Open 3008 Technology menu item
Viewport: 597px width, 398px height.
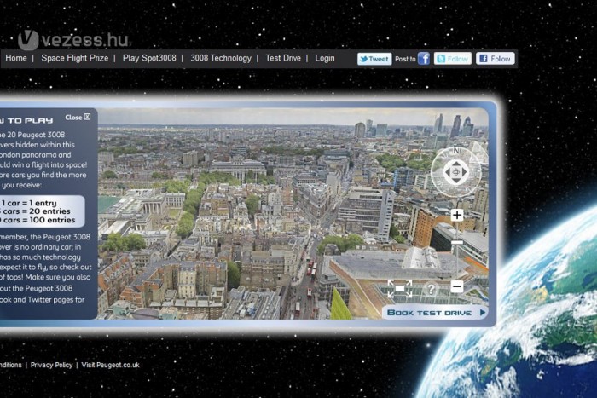pos(221,59)
